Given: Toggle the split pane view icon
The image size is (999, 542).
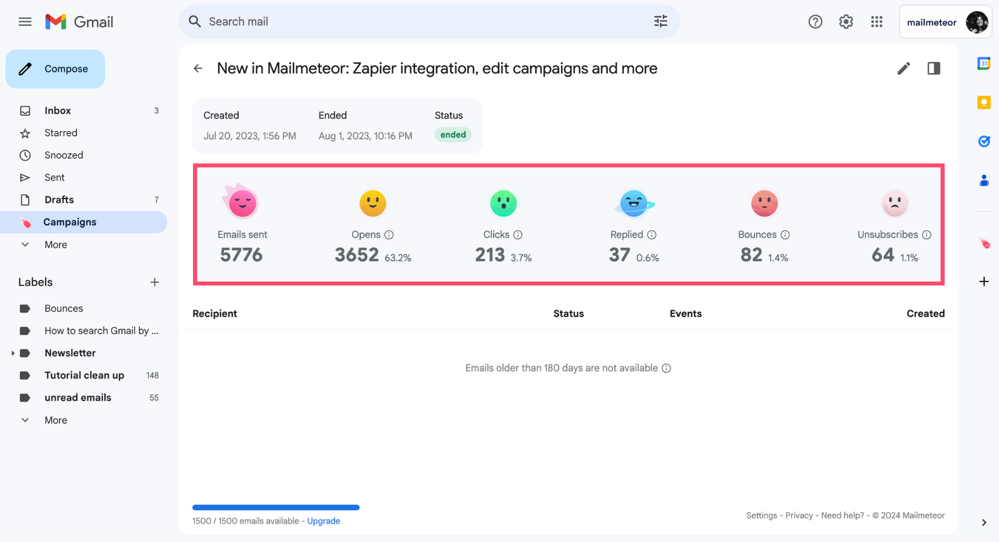Looking at the screenshot, I should pos(934,68).
